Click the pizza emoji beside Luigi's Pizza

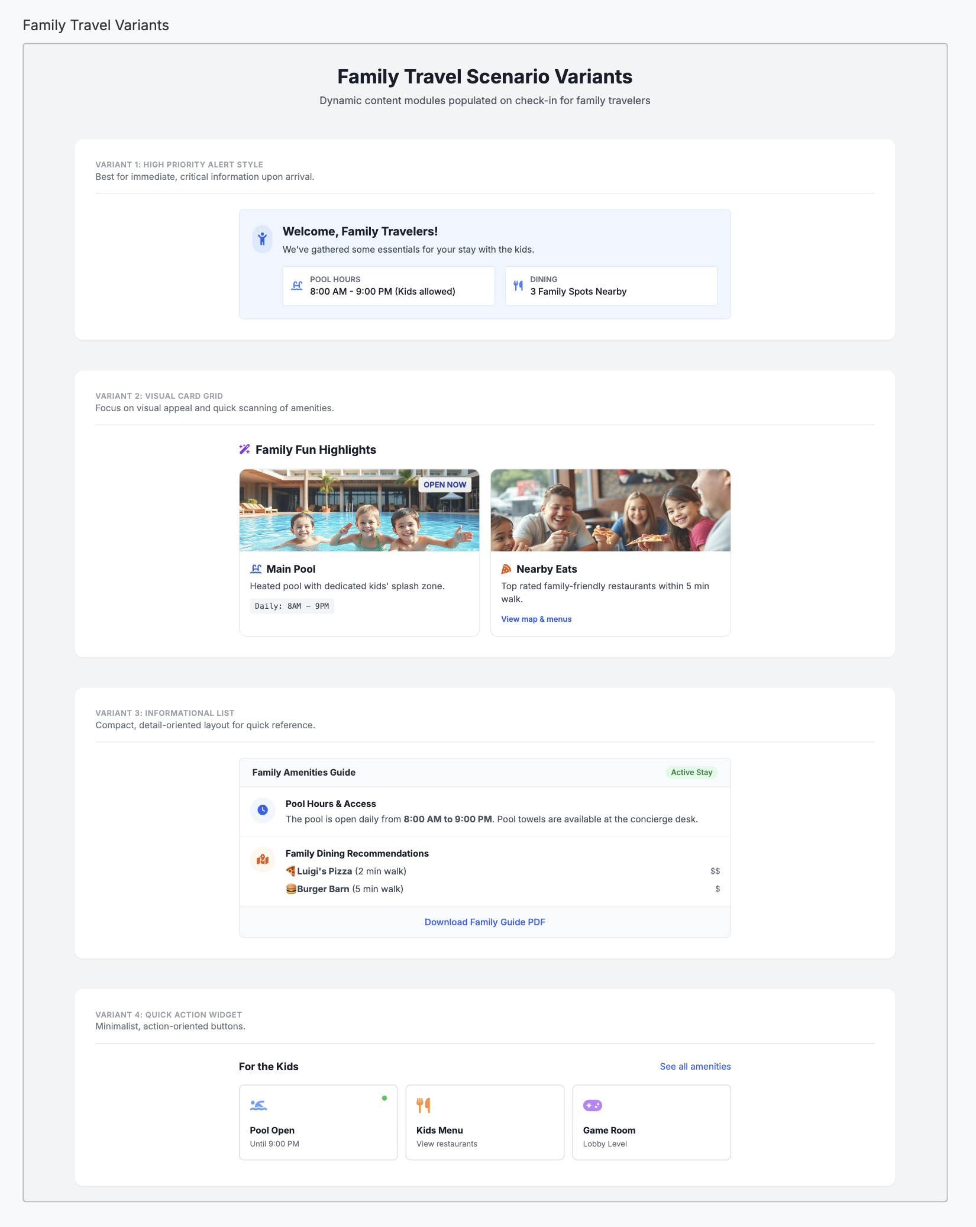pyautogui.click(x=291, y=871)
